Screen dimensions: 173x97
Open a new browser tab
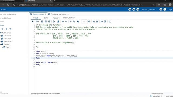pyautogui.click(x=55, y=1)
